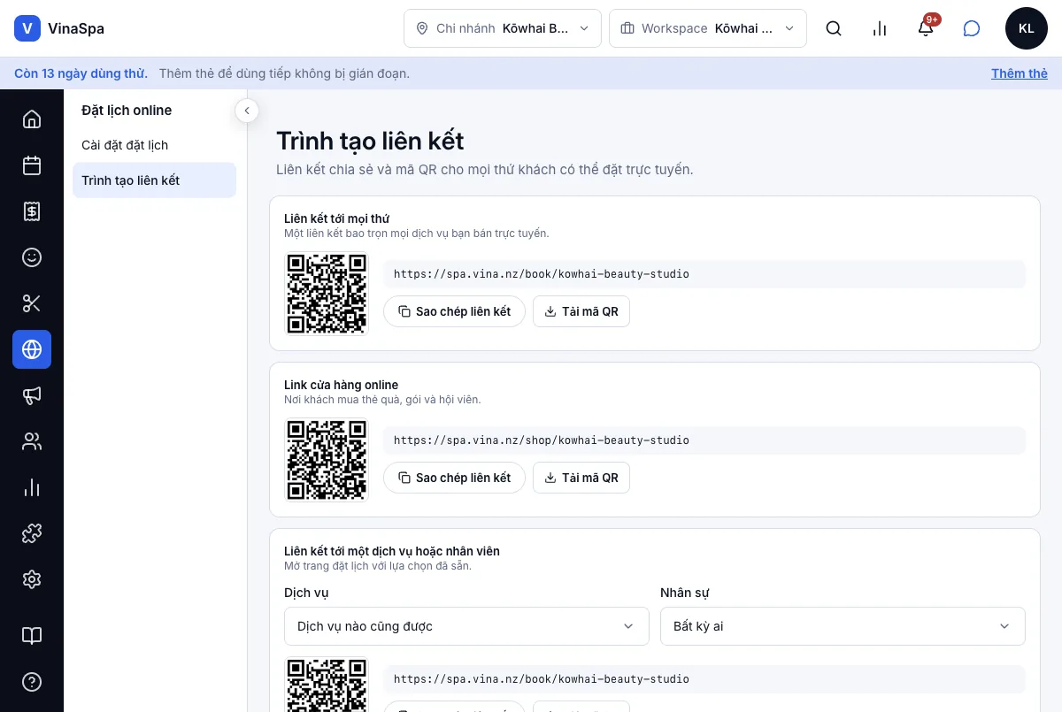Copy link under Link cửa hàng online
Screen dimensions: 1062x712
[x=454, y=478]
